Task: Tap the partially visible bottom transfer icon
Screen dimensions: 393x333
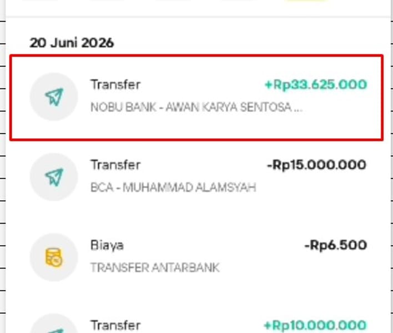Action: click(x=54, y=327)
